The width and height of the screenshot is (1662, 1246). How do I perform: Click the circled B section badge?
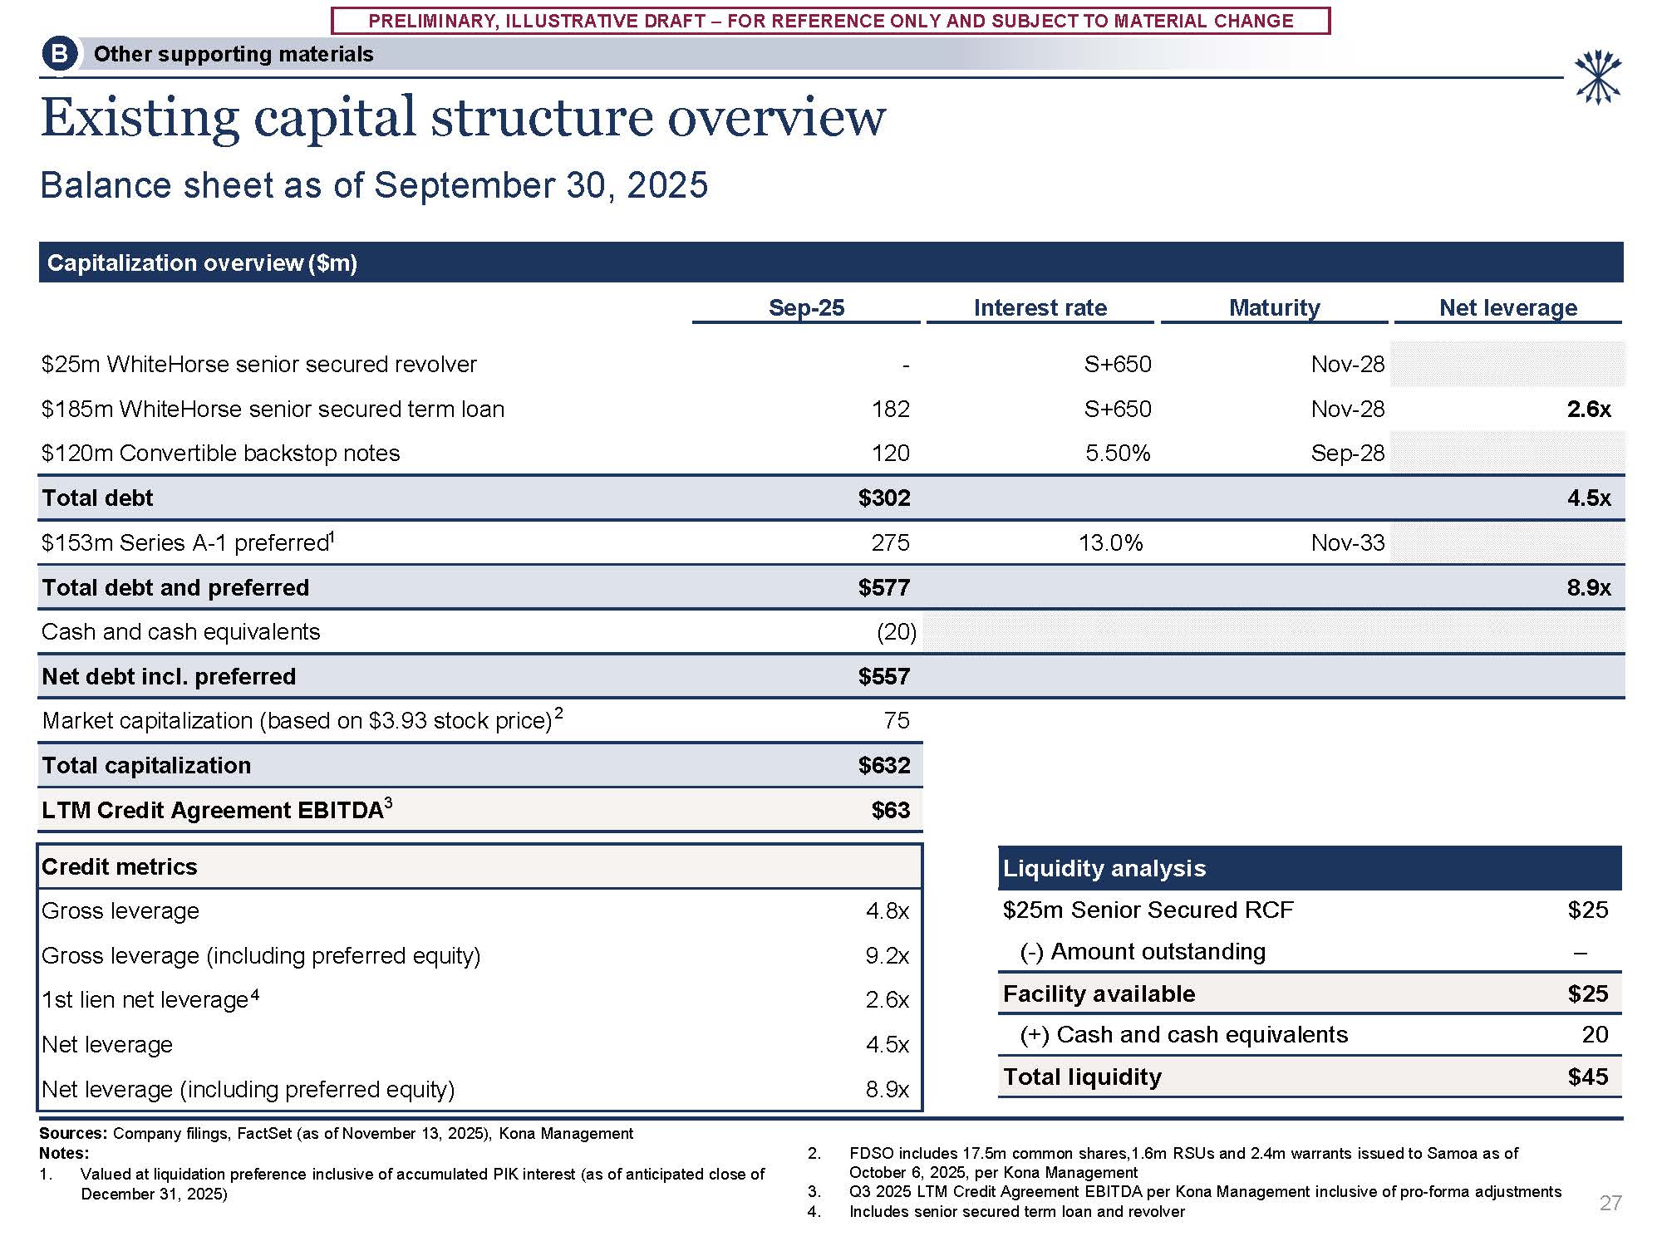(x=59, y=54)
